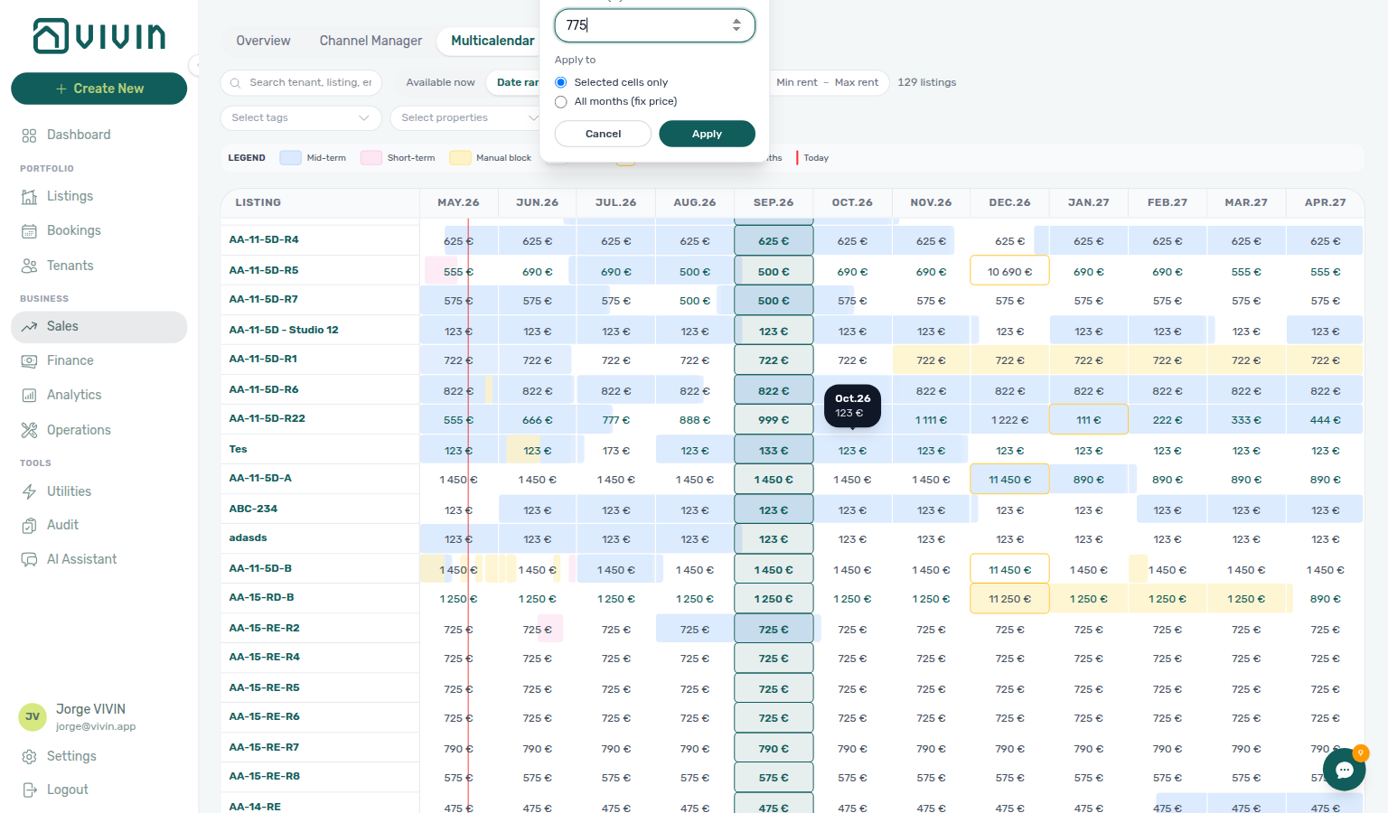Screen dimensions: 1388x813
Task: Open the AA-15-RD-B listing link
Action: click(x=261, y=598)
